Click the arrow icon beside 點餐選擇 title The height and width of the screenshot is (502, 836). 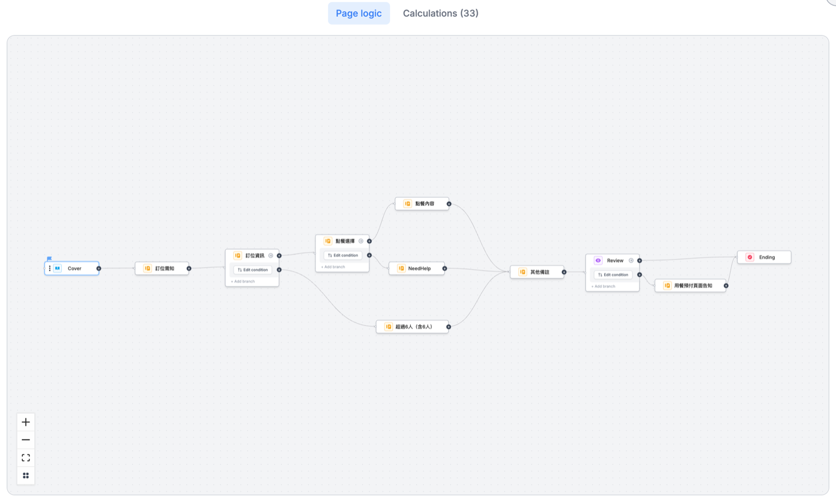coord(361,241)
